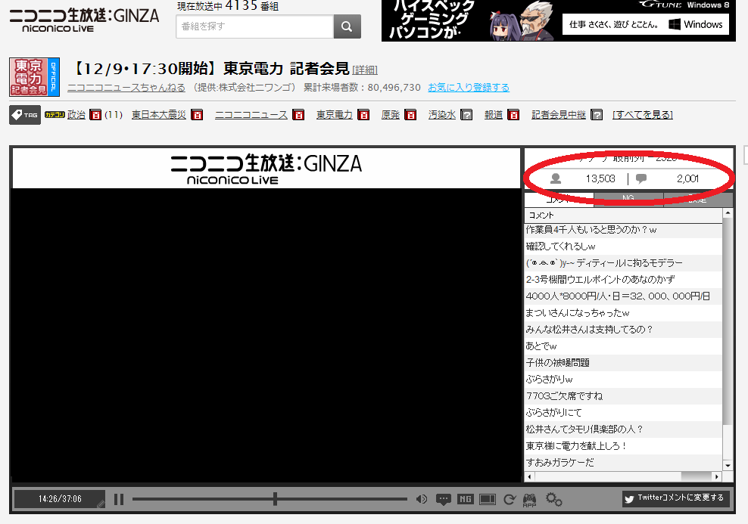Select comment 作業員4千人もいると思うのか？w
The height and width of the screenshot is (524, 748).
(624, 230)
